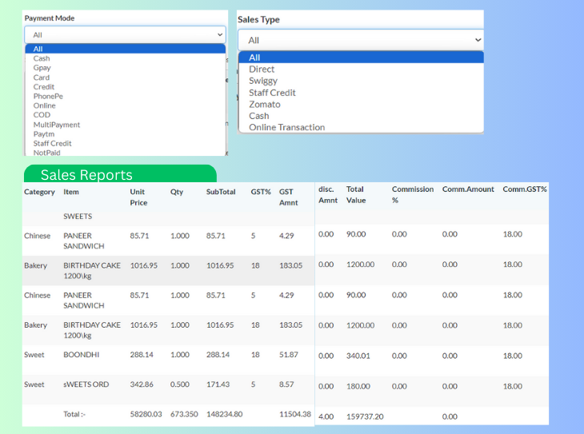Click grand total value 159737.20

pyautogui.click(x=365, y=417)
